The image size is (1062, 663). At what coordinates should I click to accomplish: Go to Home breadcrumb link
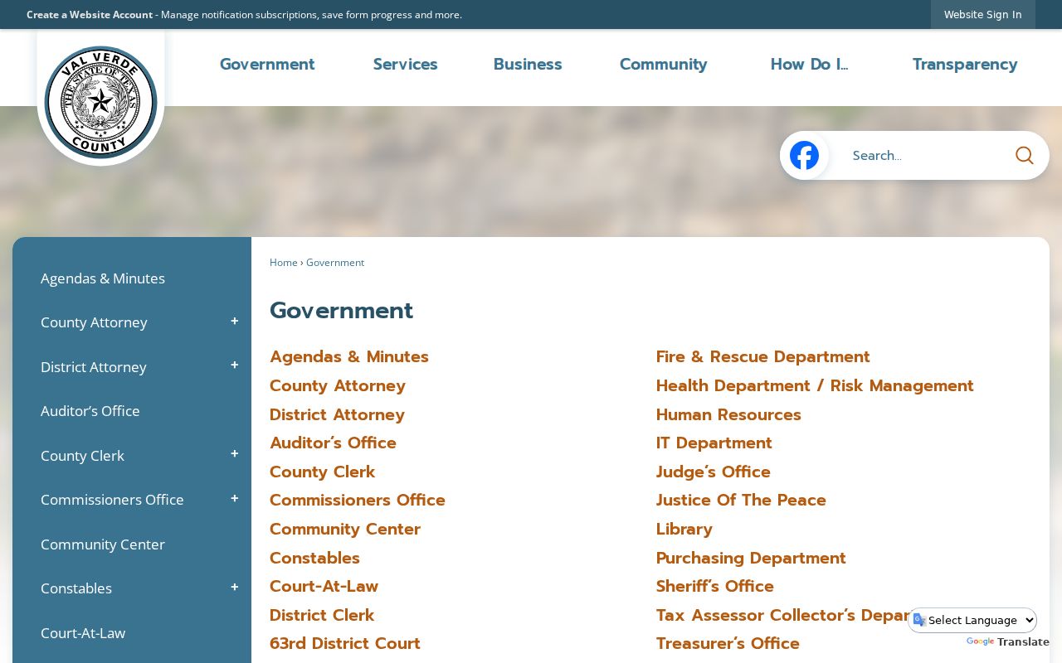[284, 263]
